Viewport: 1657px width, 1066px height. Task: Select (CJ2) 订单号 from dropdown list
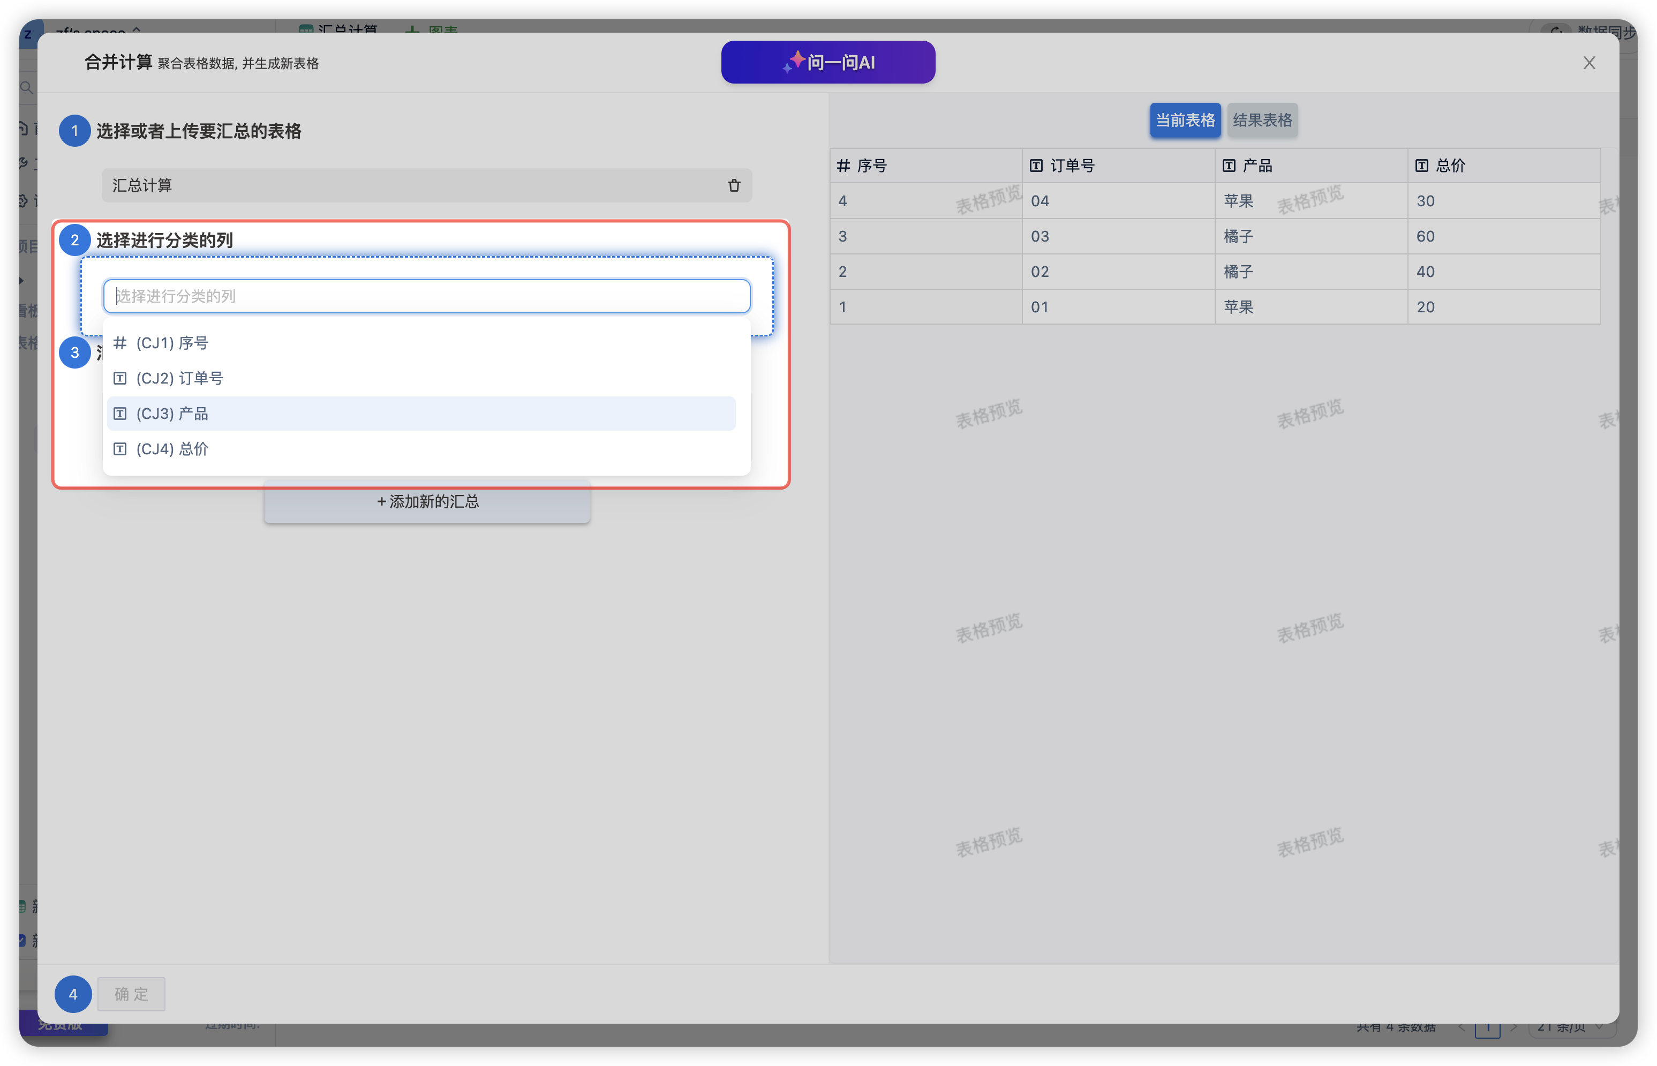425,377
